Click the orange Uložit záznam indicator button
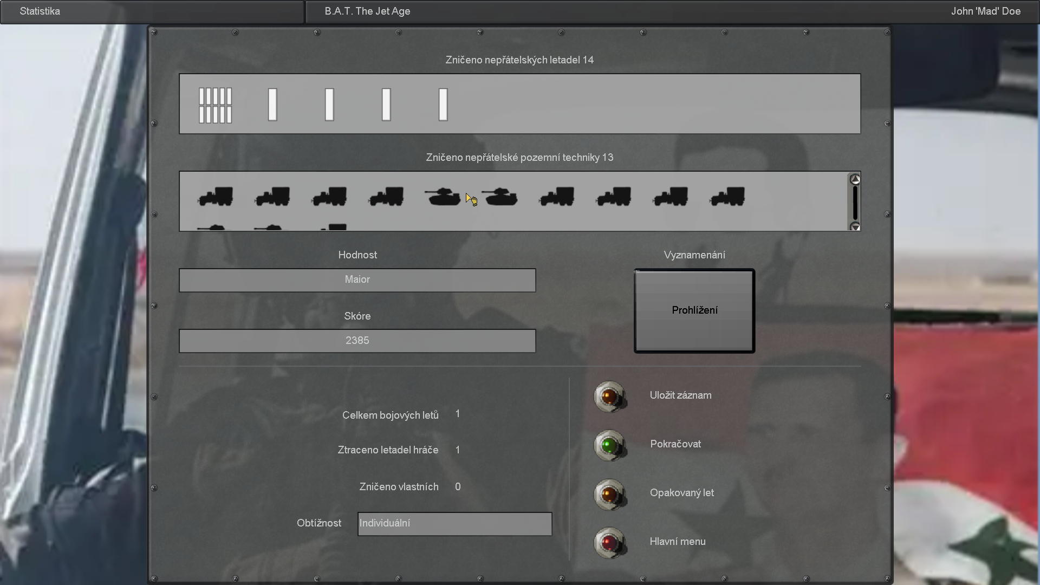 [609, 396]
